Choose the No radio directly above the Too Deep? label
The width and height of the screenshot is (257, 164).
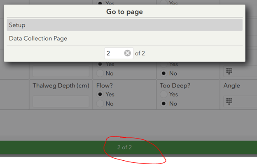pyautogui.click(x=164, y=73)
